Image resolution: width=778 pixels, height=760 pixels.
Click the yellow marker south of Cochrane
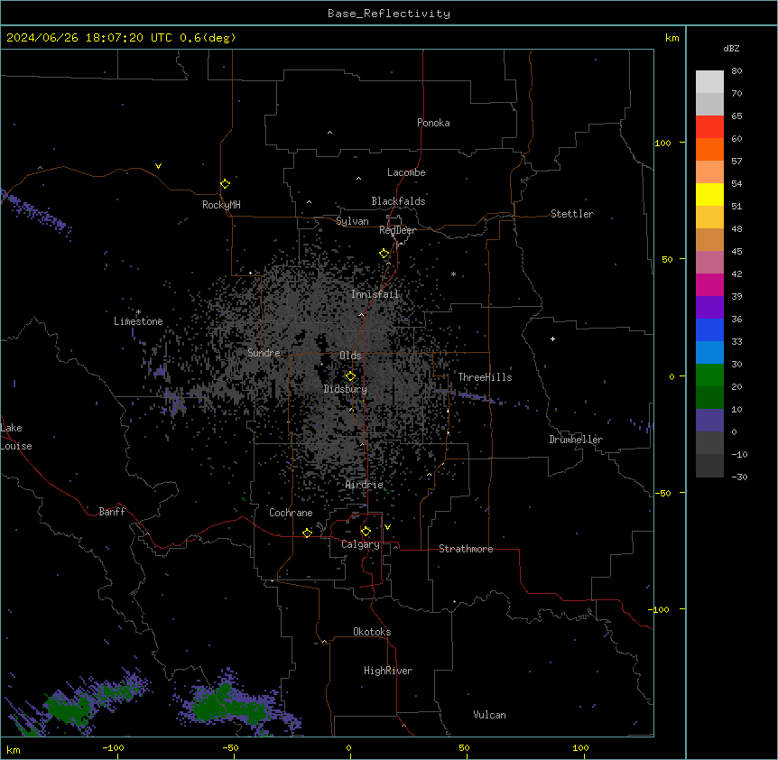[x=307, y=533]
